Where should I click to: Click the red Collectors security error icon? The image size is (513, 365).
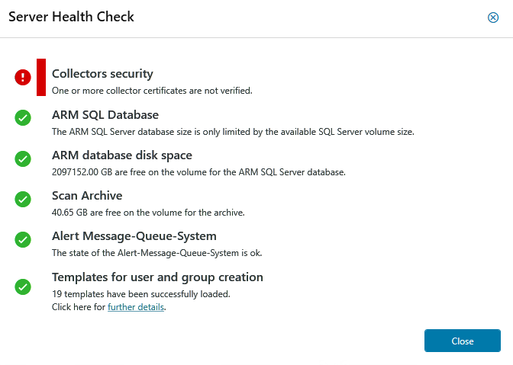coord(23,78)
